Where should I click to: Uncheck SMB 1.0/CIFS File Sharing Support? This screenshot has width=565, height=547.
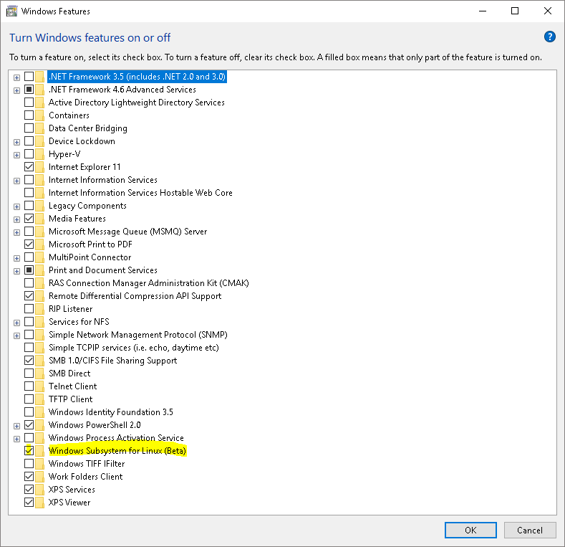29,361
